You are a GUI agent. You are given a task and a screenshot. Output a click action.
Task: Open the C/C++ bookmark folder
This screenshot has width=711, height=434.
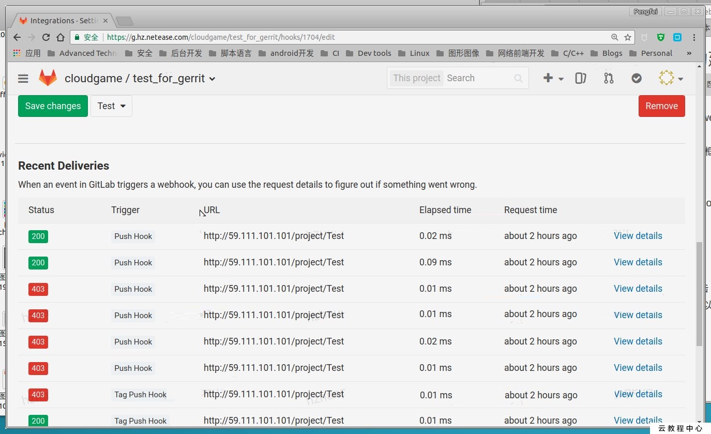tap(567, 53)
